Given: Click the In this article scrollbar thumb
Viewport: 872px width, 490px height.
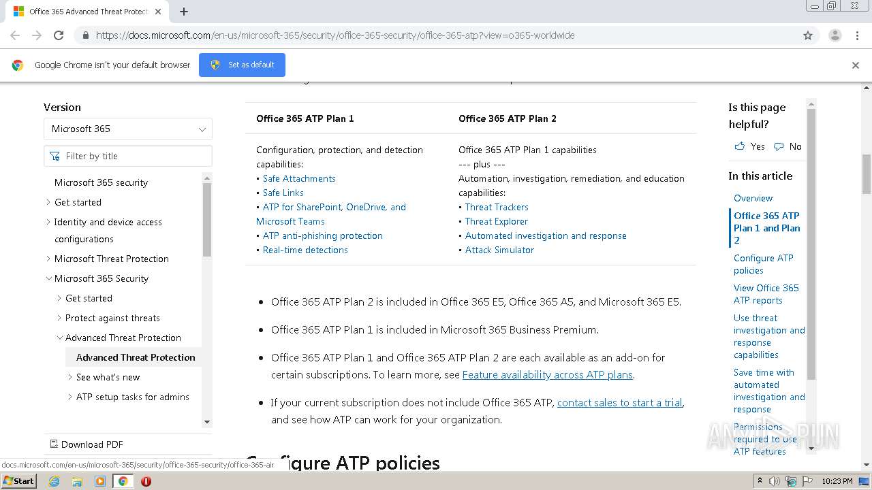Looking at the screenshot, I should [811, 244].
